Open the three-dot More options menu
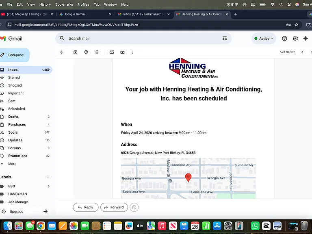312x234 pixels. [132, 52]
